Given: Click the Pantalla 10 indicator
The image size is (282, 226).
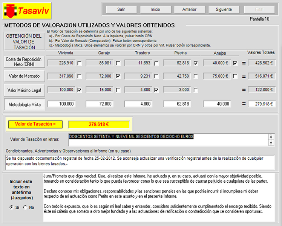Looking at the screenshot, I should pyautogui.click(x=259, y=19).
